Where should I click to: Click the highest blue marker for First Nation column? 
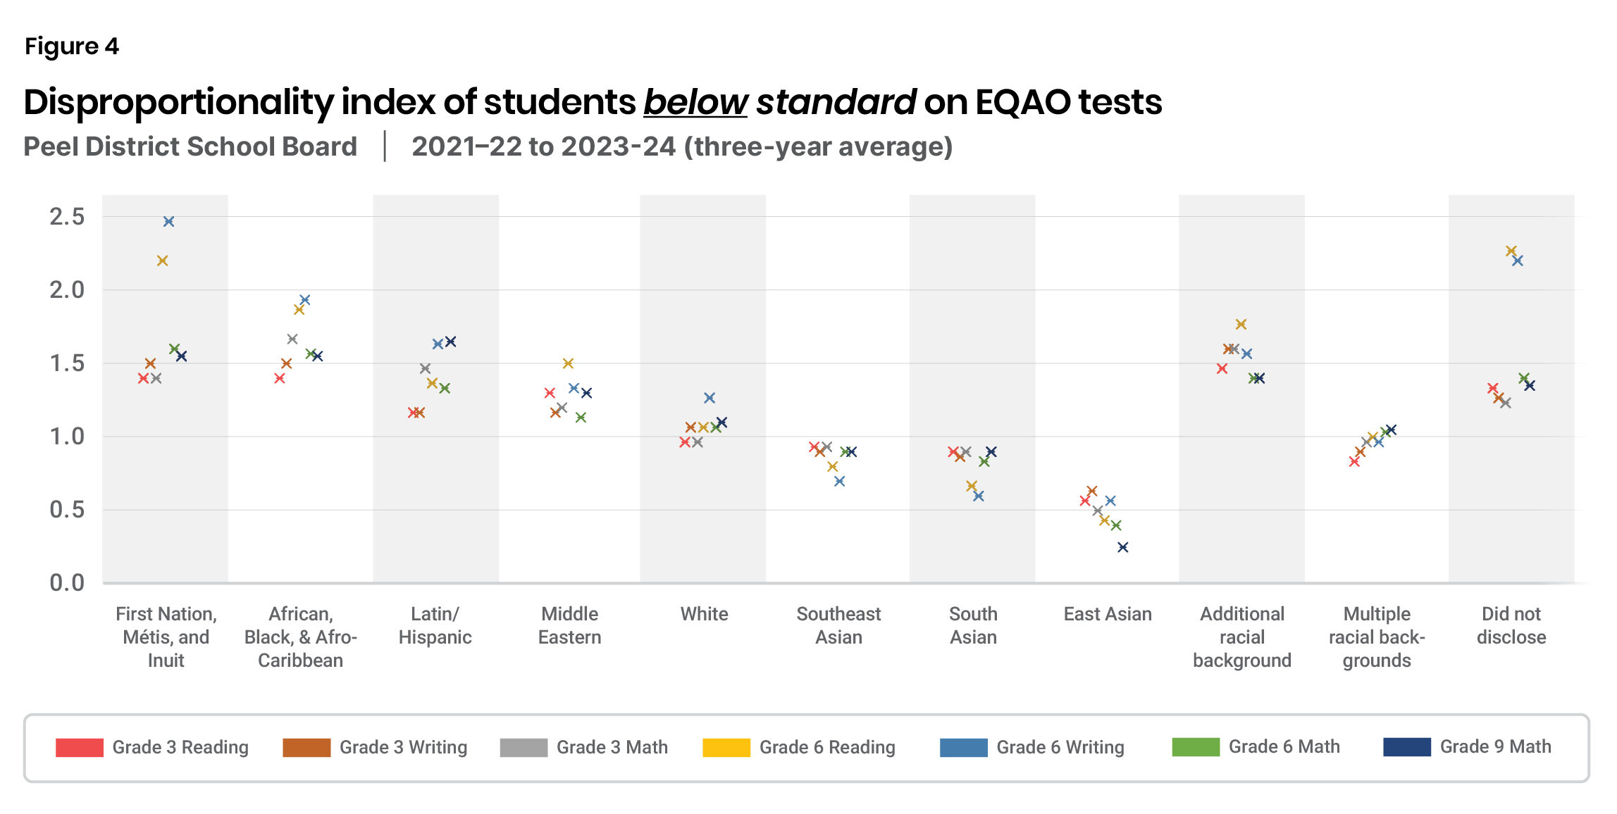pyautogui.click(x=168, y=222)
